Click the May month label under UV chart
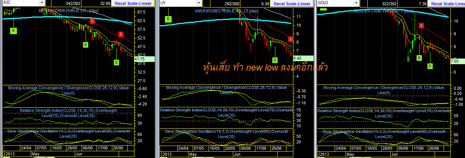Screen dimensions: 465x158 pyautogui.click(x=193, y=154)
